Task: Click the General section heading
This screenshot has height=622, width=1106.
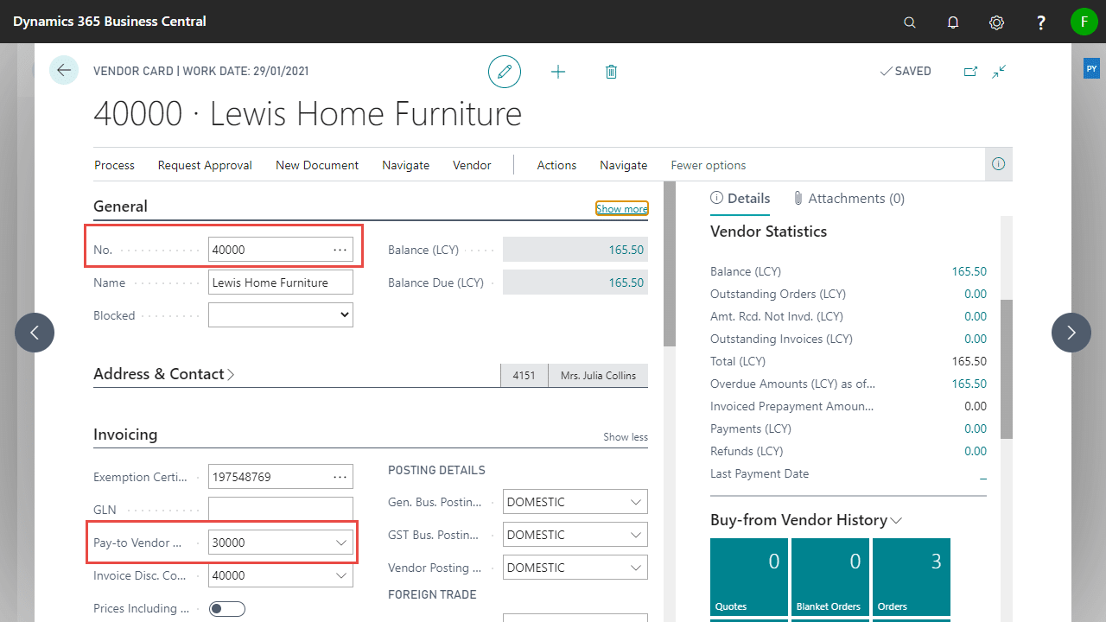Action: point(120,206)
